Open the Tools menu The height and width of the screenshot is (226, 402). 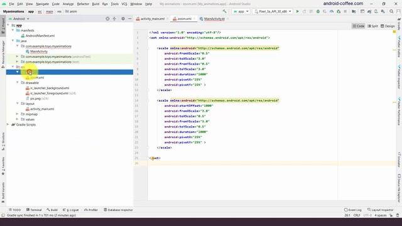(x=114, y=4)
